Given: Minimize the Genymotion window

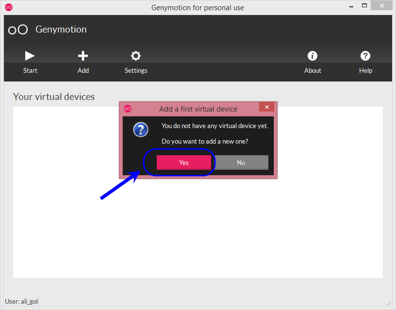Looking at the screenshot, I should click(351, 7).
